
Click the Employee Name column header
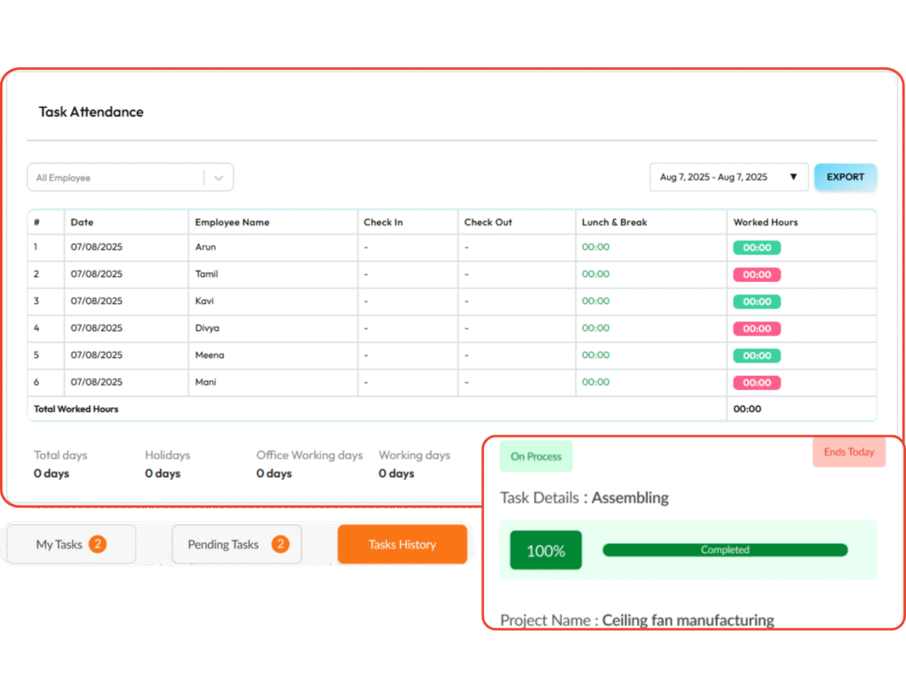click(x=233, y=222)
